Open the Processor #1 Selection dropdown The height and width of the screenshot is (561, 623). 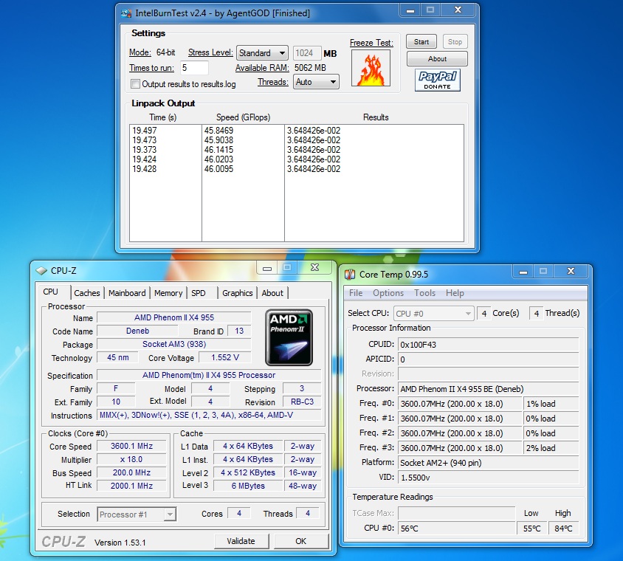137,514
